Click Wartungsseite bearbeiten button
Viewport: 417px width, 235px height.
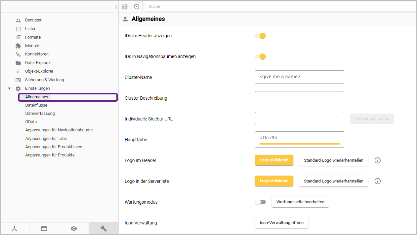point(300,202)
